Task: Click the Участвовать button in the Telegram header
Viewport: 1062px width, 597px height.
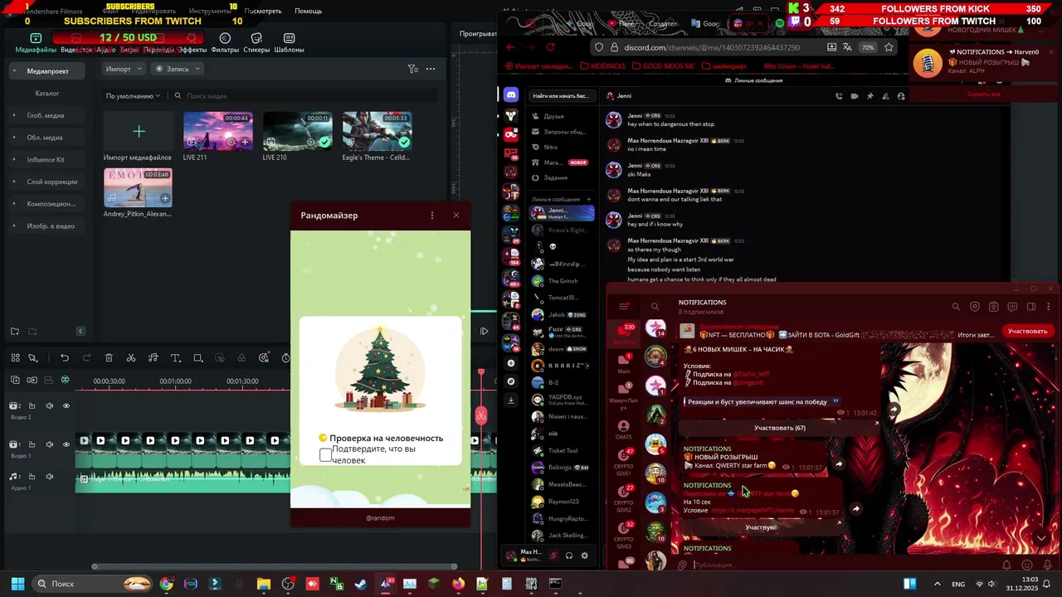Action: click(x=1027, y=331)
